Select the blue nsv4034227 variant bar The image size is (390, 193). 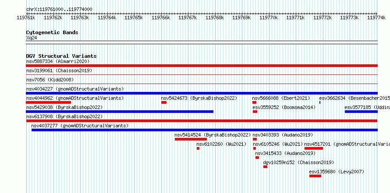[202, 93]
